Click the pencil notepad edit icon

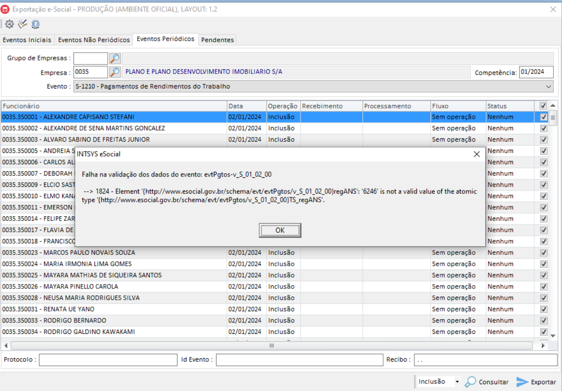[x=22, y=24]
